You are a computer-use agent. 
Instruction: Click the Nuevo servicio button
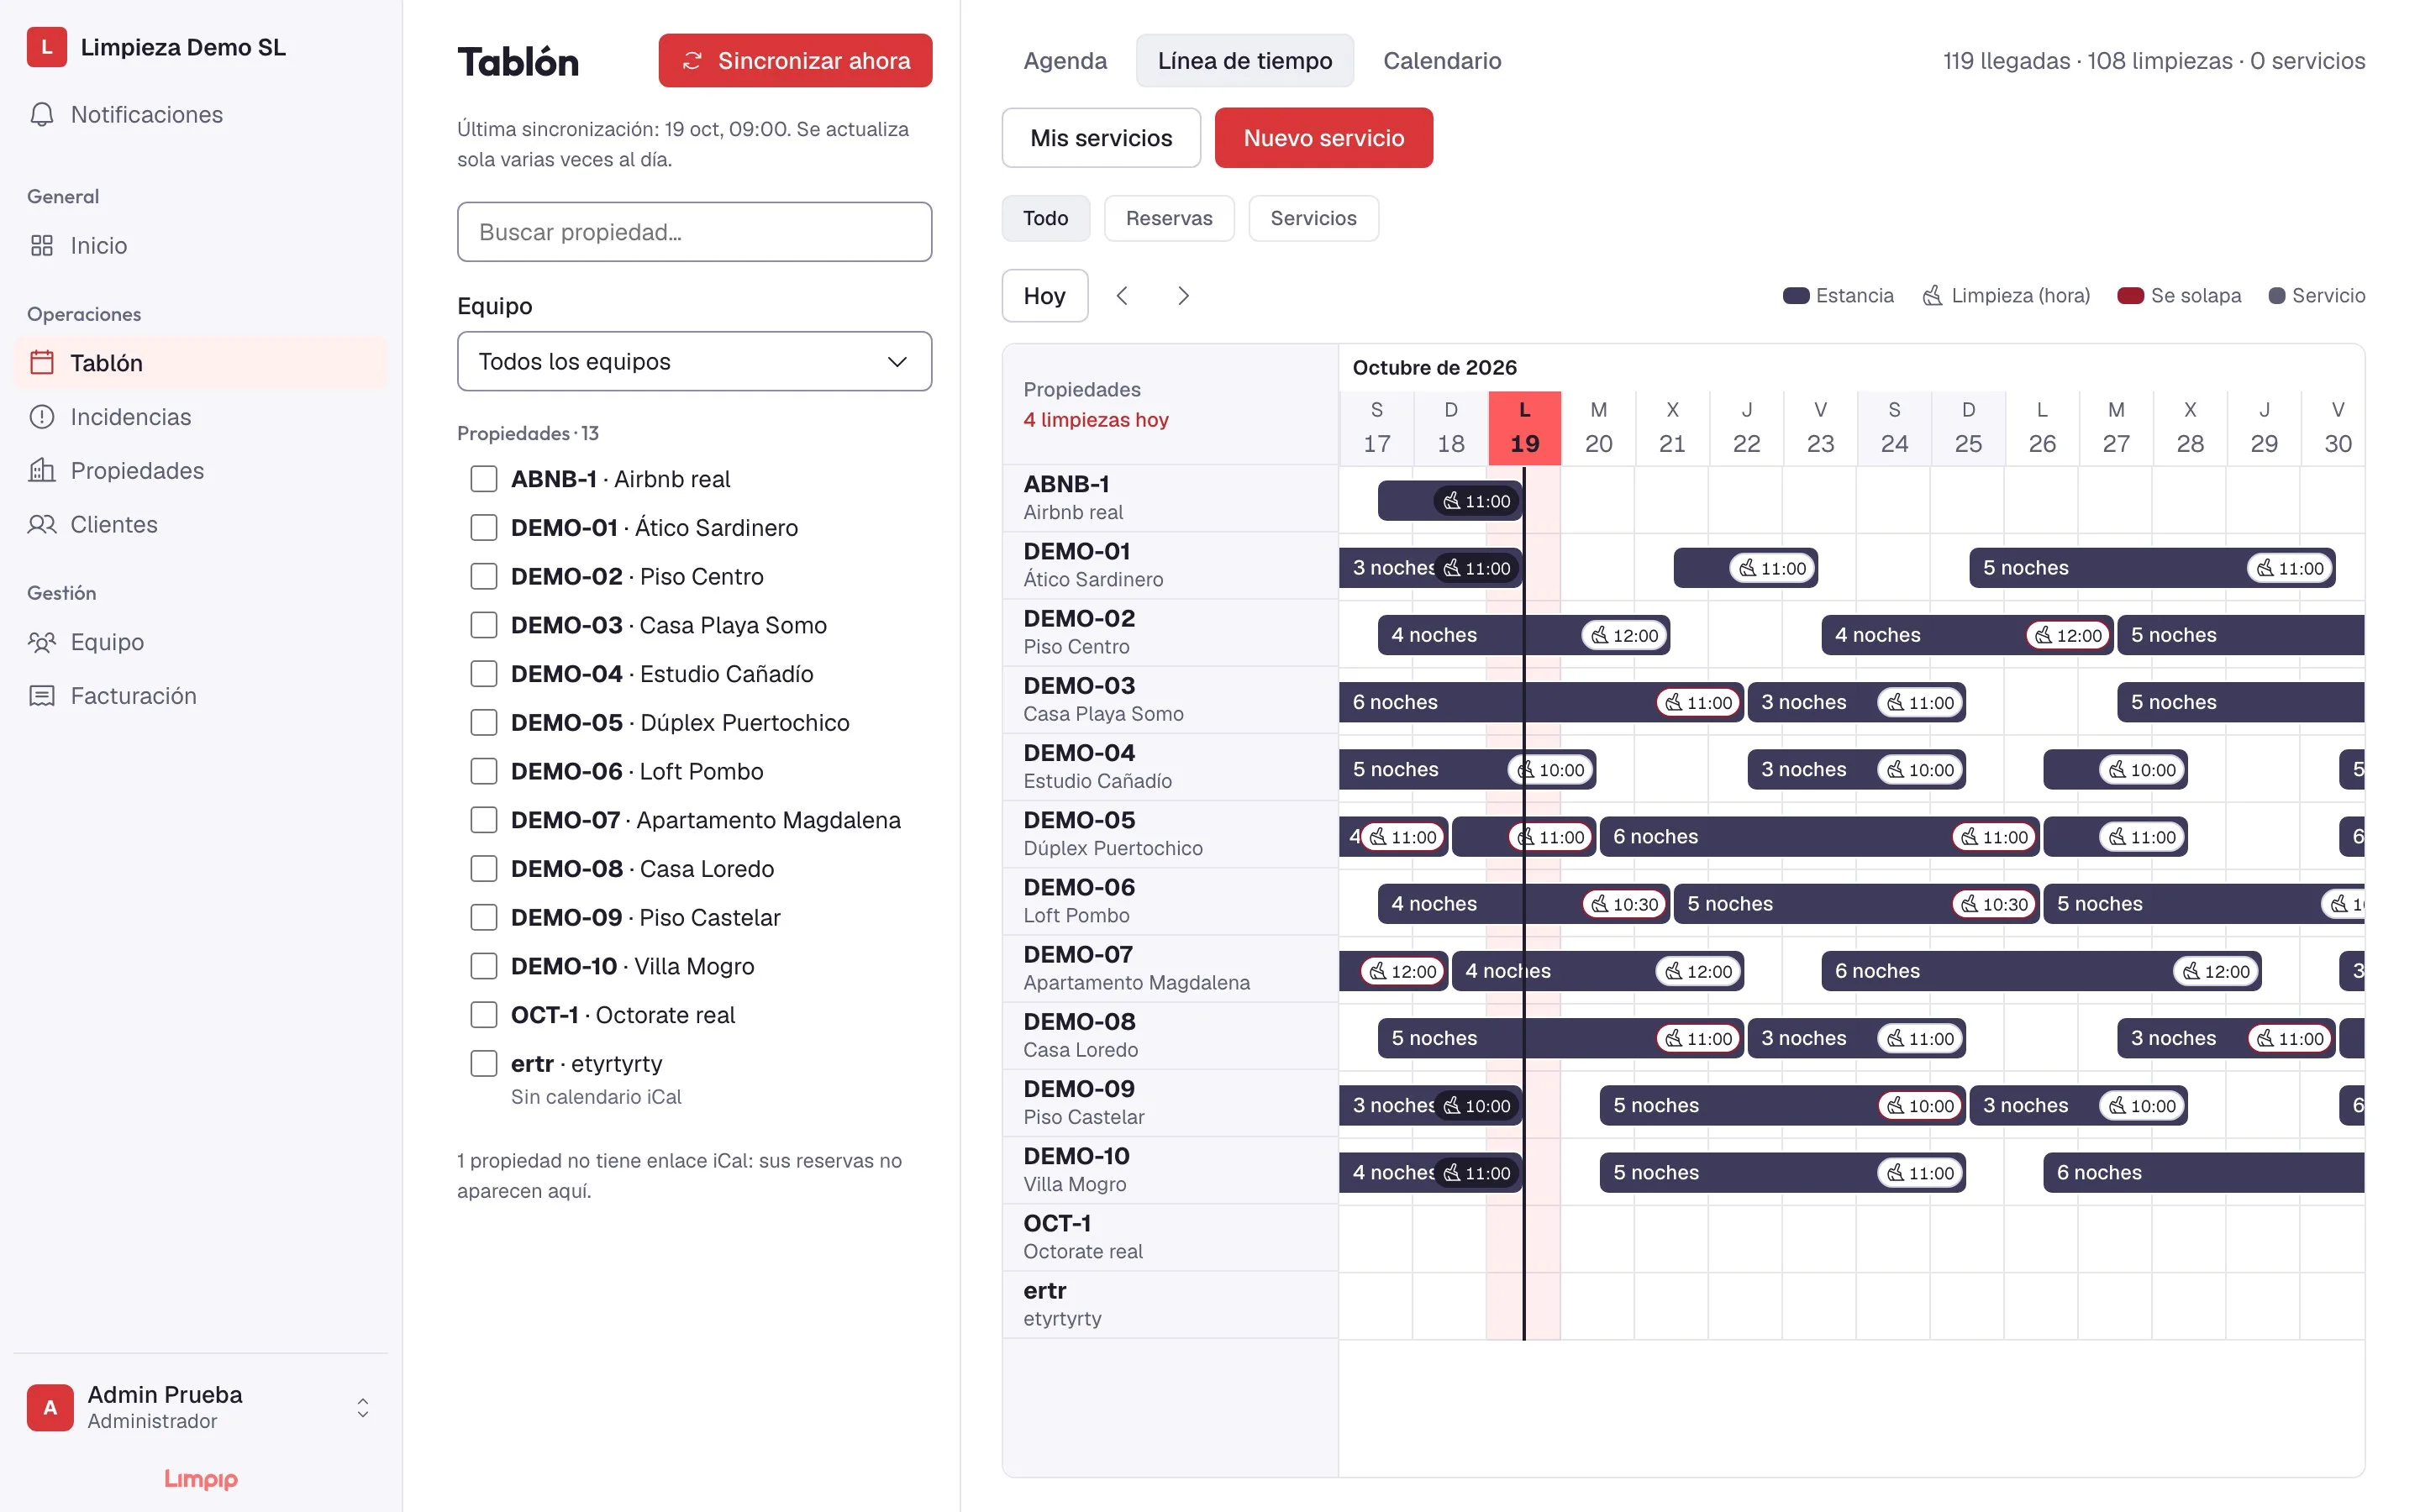pyautogui.click(x=1323, y=138)
